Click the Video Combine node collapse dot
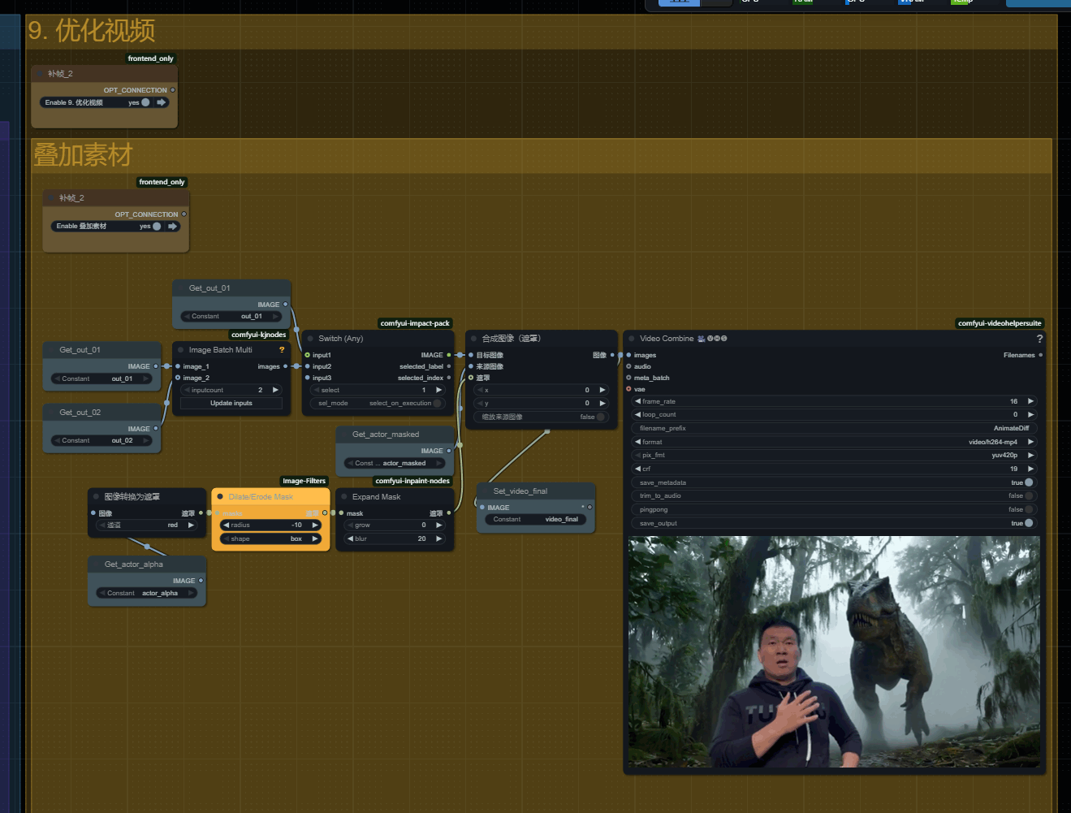1071x813 pixels. click(x=632, y=339)
